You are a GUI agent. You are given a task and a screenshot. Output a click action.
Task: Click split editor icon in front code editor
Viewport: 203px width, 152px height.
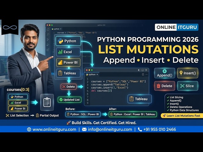click(143, 74)
